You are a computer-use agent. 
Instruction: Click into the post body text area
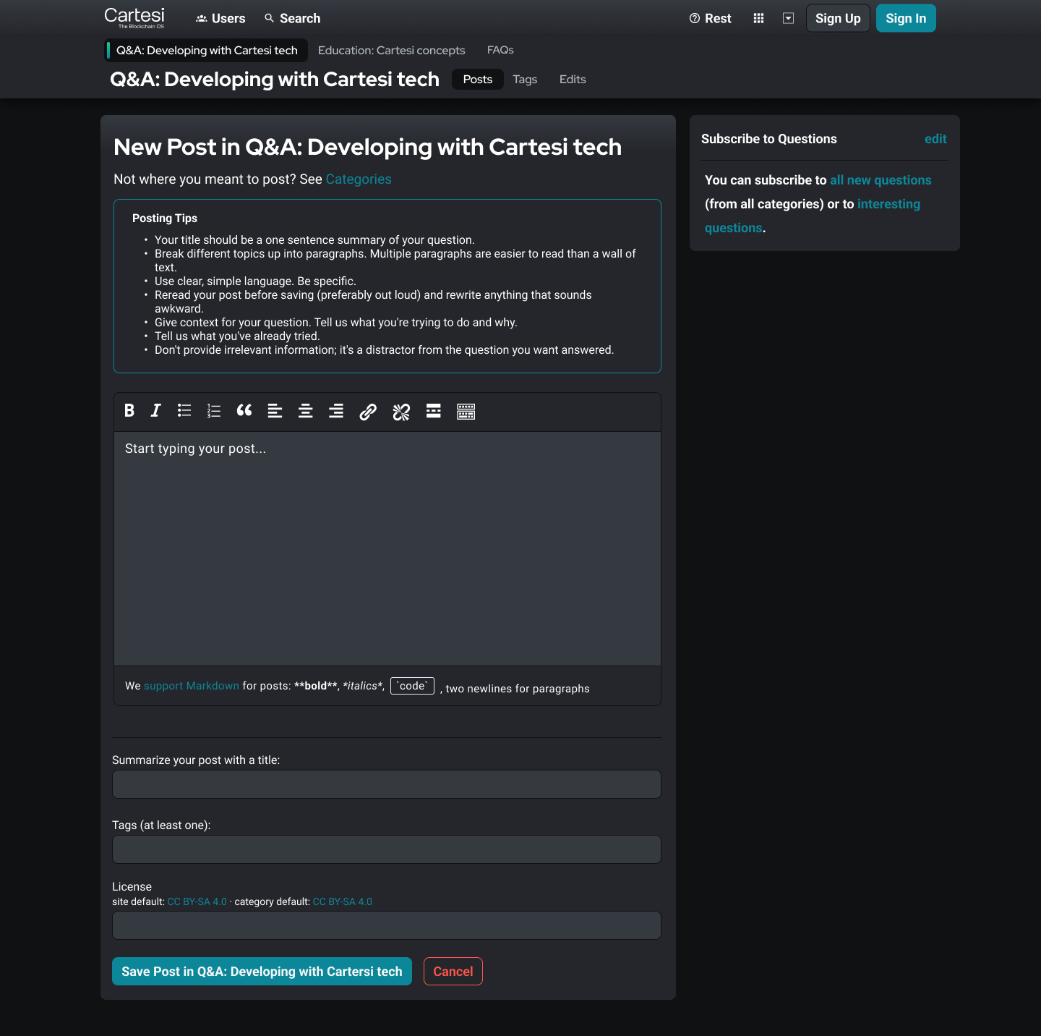[x=387, y=548]
